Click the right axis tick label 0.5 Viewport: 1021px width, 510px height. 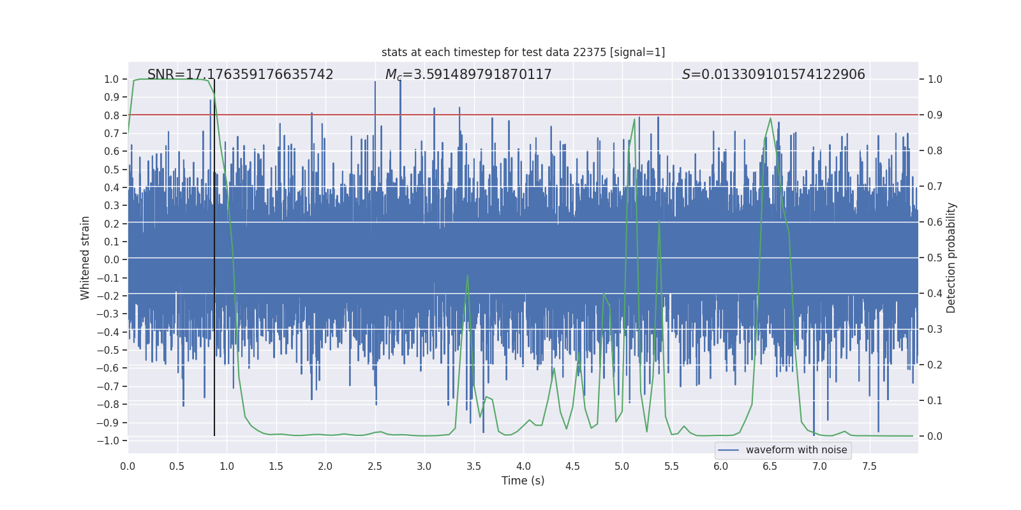[935, 258]
